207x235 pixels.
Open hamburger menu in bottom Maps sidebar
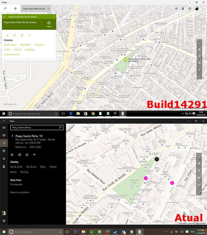[4, 128]
